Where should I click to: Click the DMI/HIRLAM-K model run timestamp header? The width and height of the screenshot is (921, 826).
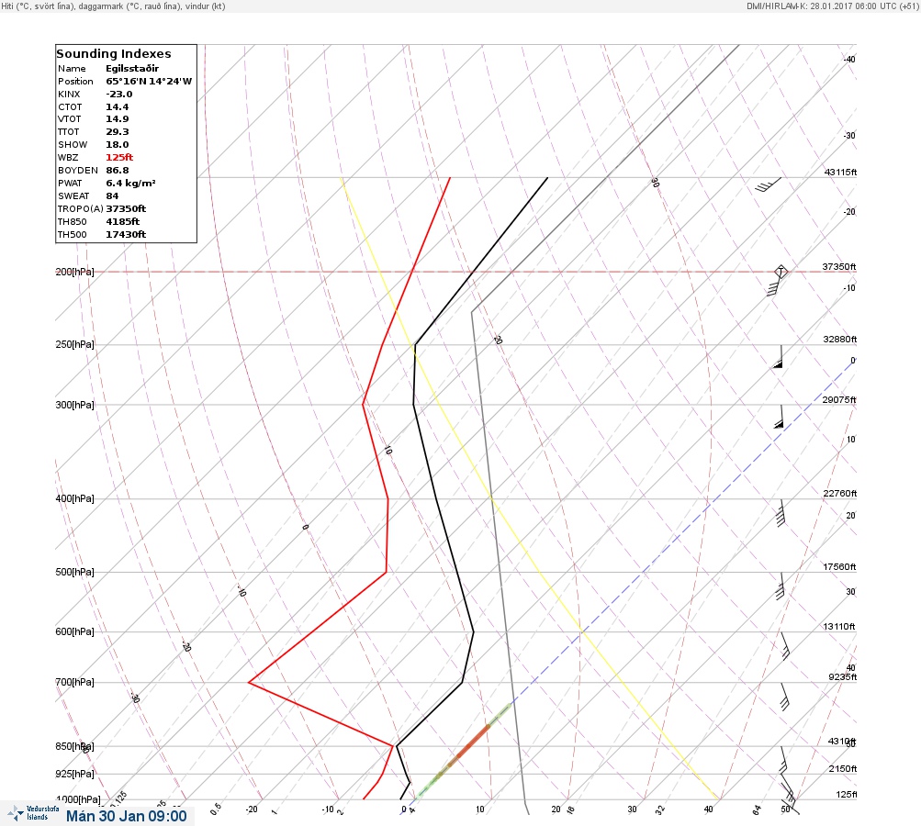click(x=832, y=6)
